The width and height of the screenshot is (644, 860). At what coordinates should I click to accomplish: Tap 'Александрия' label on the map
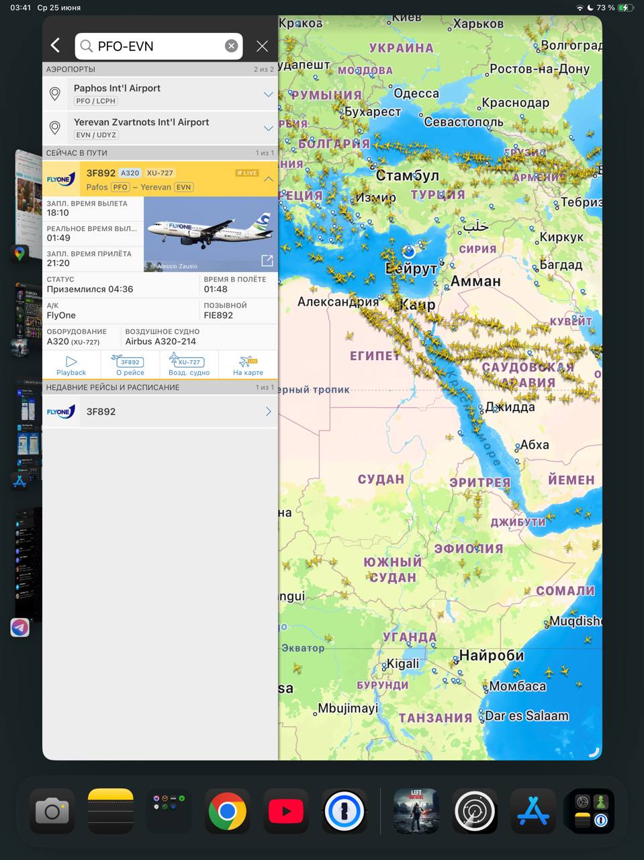[338, 302]
